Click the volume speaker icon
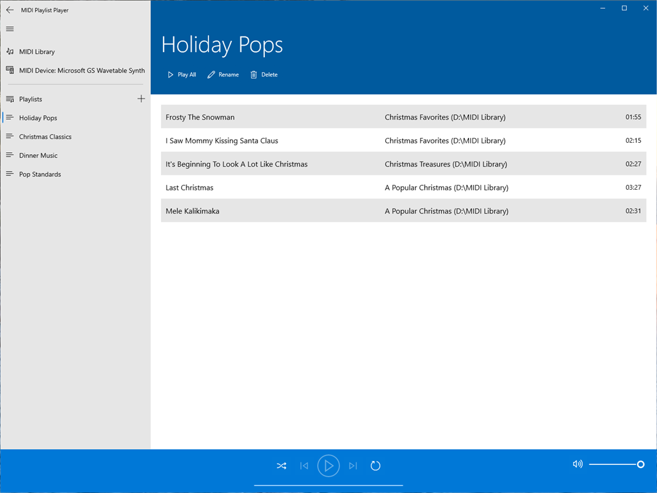The height and width of the screenshot is (493, 657). point(577,464)
